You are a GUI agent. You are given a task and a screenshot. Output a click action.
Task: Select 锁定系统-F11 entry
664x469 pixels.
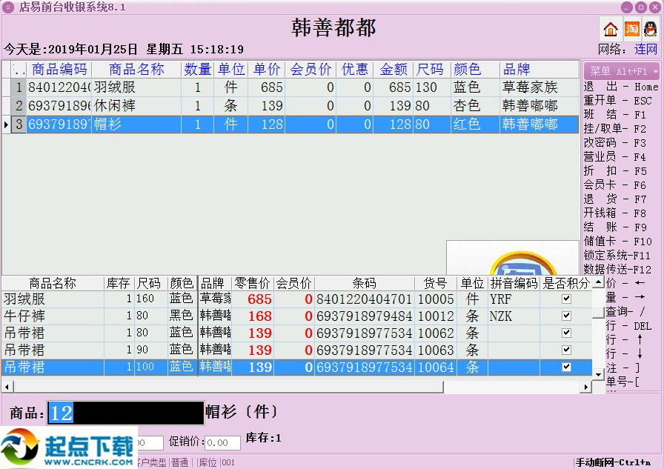point(617,255)
